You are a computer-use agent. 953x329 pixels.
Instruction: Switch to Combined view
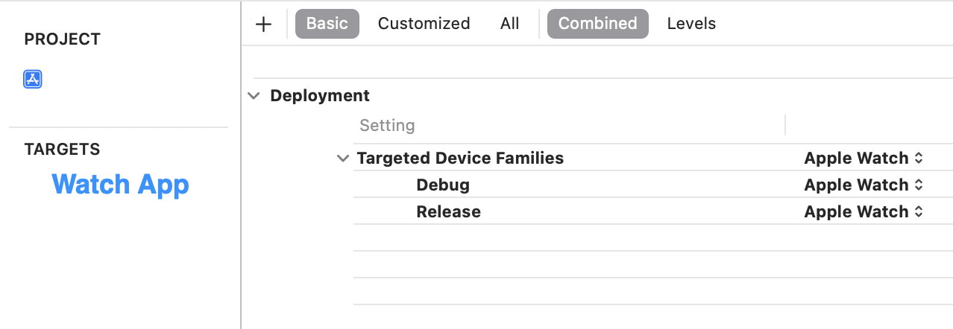pos(597,24)
